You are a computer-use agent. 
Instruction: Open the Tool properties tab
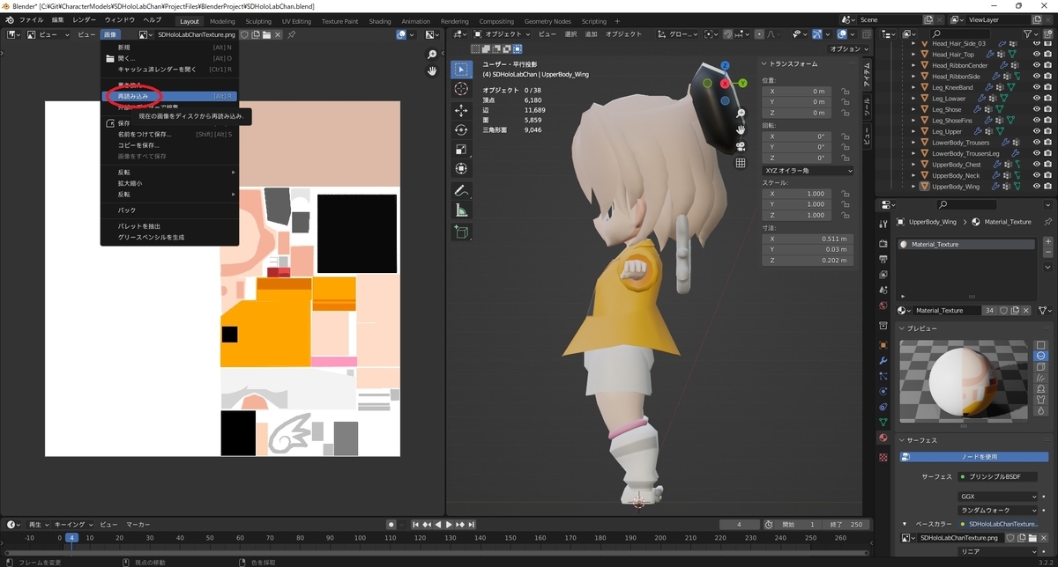coord(884,223)
